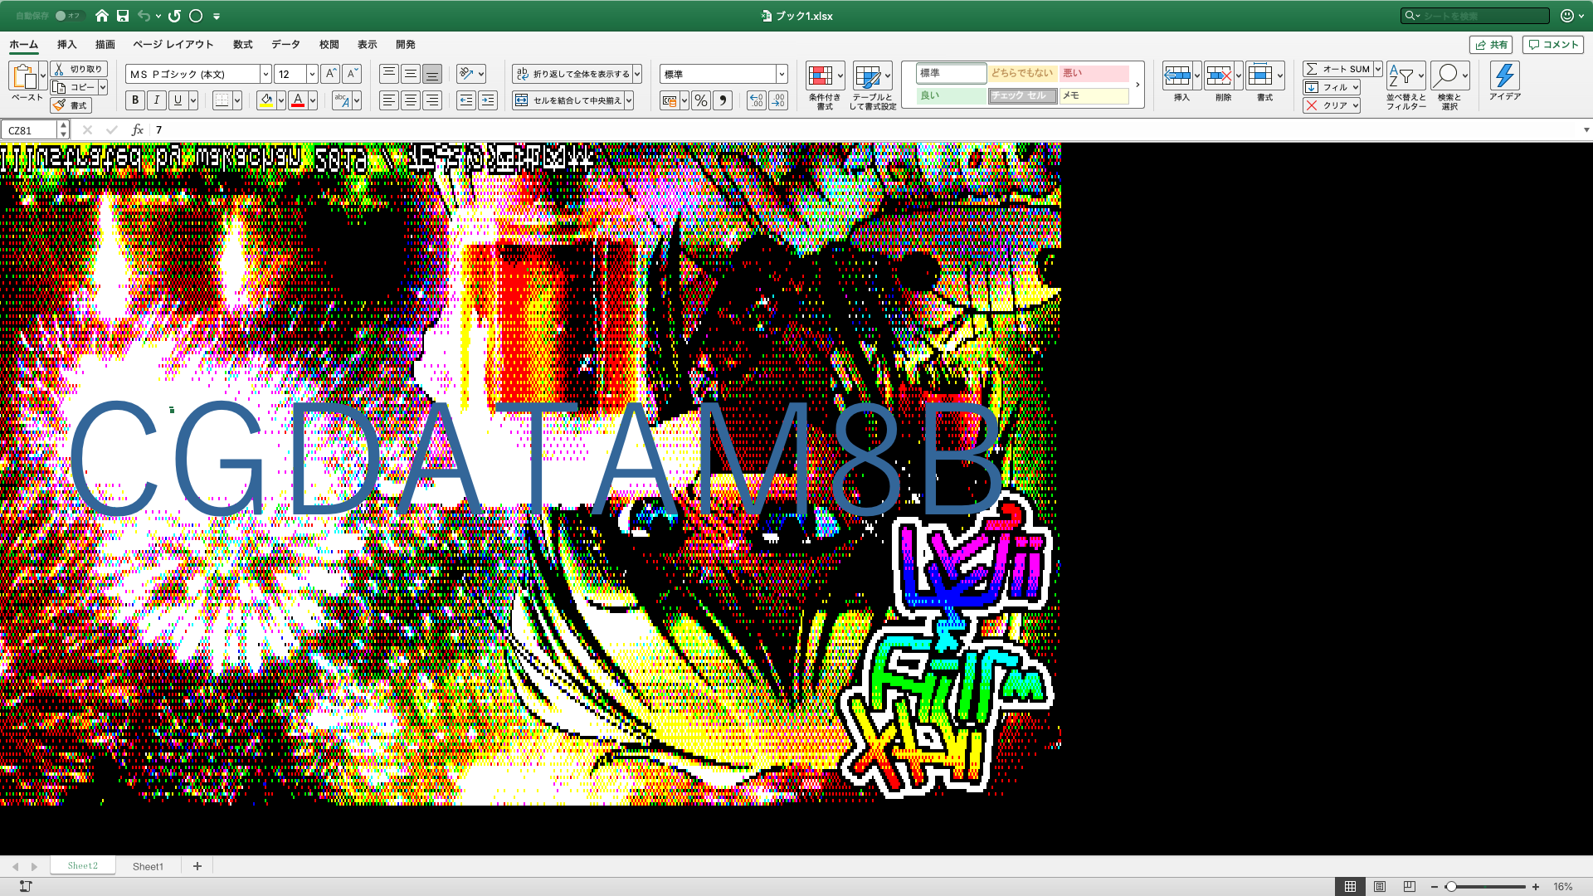Toggle bottom vertical alignment
This screenshot has width=1593, height=896.
(432, 74)
